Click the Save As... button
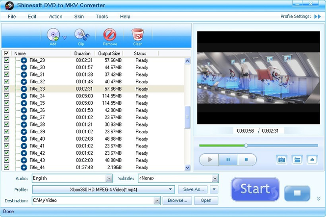 (x=193, y=190)
